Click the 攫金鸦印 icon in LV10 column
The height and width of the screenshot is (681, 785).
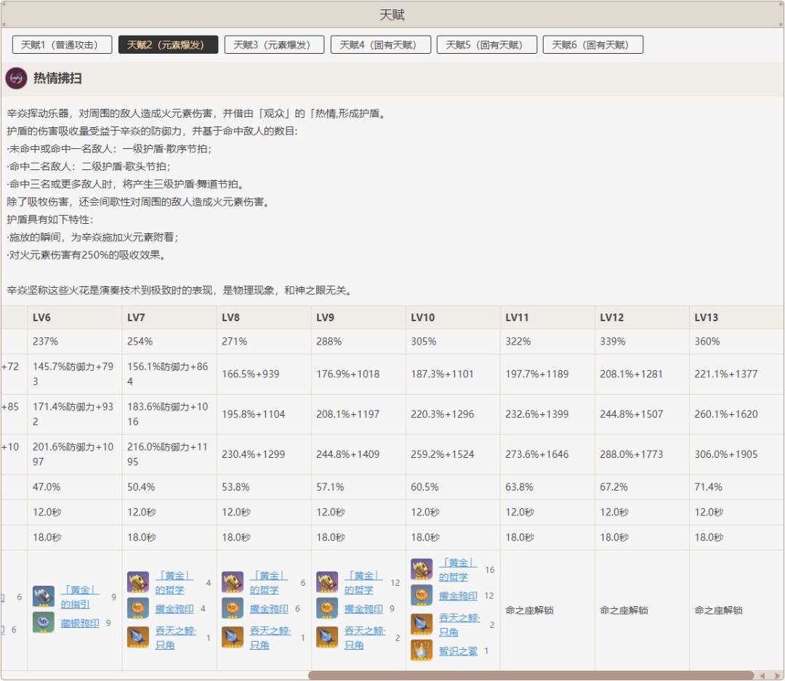tap(422, 595)
